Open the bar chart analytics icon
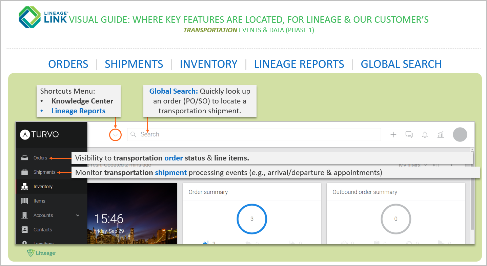The height and width of the screenshot is (266, 487). pyautogui.click(x=441, y=135)
